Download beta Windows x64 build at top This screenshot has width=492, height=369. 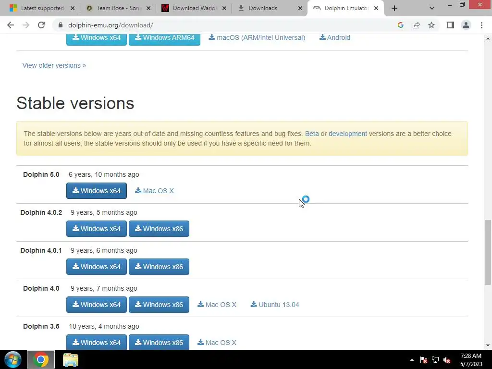coord(96,38)
